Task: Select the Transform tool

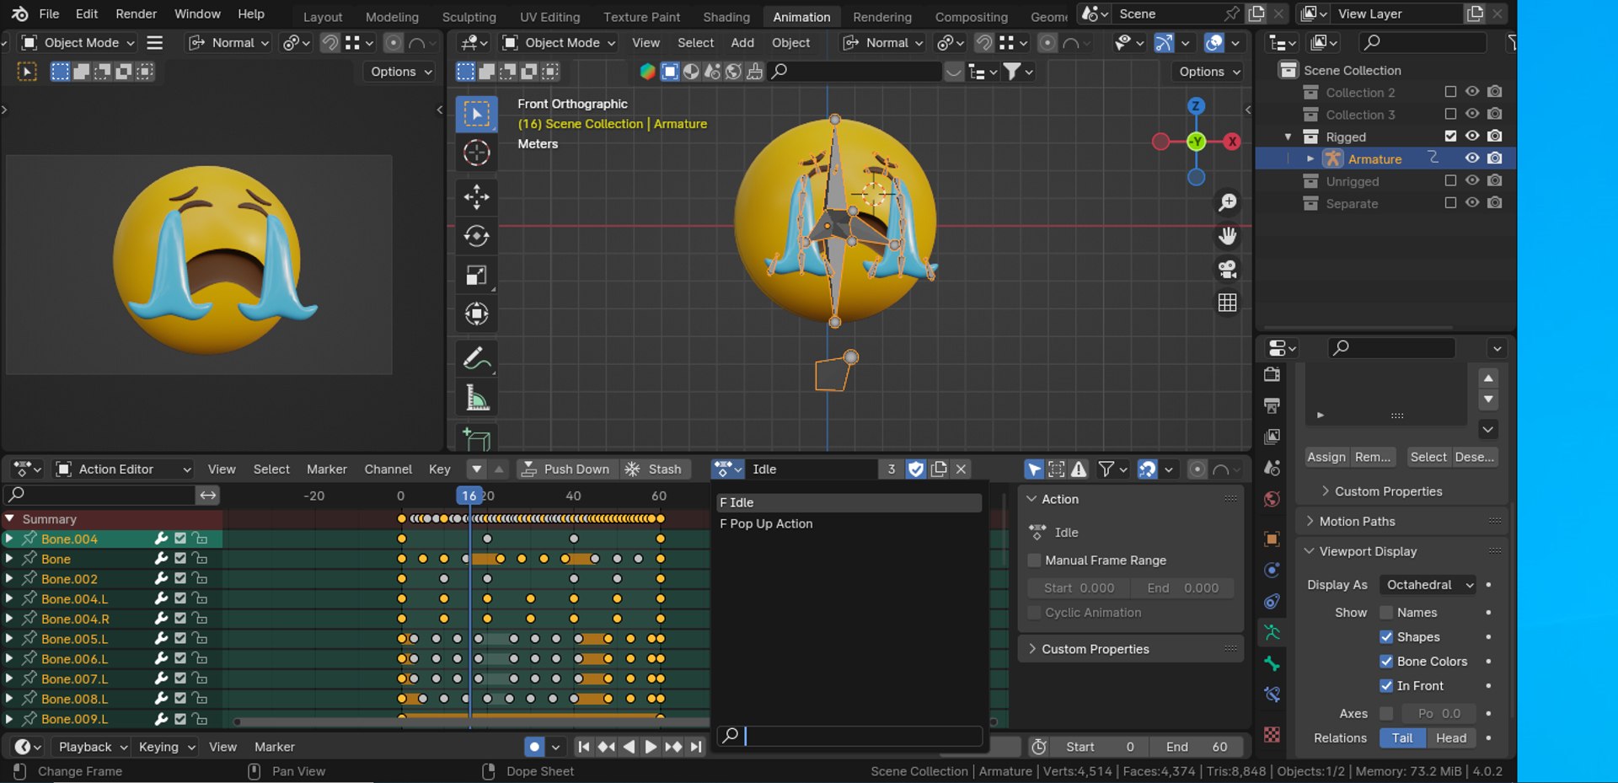Action: pos(476,314)
